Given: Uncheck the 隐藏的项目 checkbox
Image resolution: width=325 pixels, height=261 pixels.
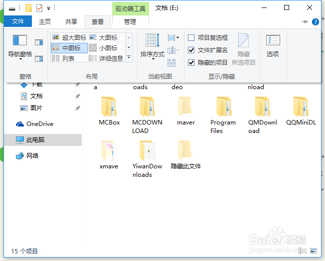Looking at the screenshot, I should pyautogui.click(x=191, y=63).
